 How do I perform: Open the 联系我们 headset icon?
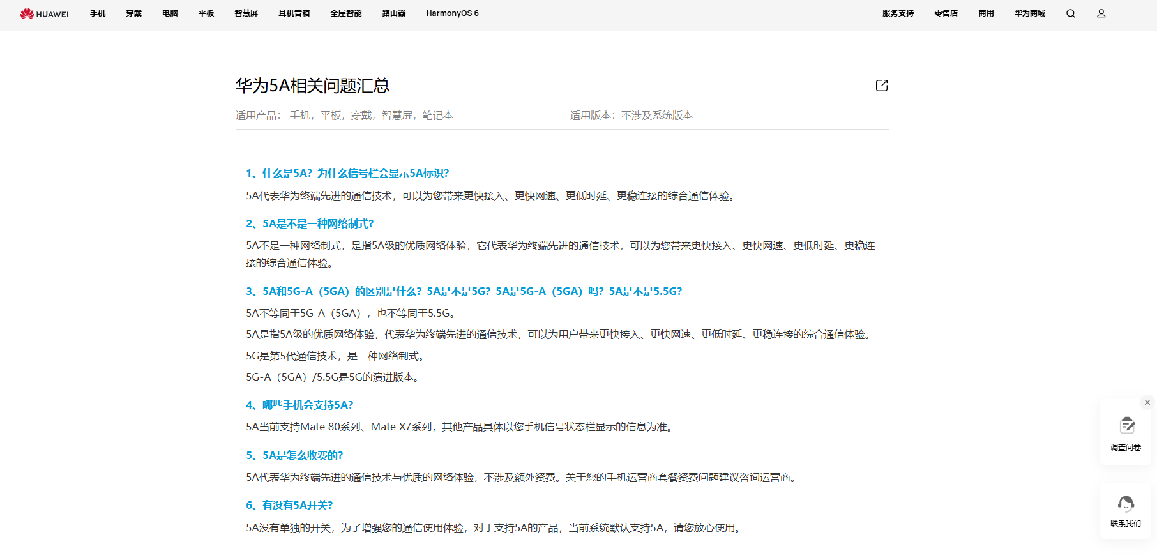tap(1126, 504)
